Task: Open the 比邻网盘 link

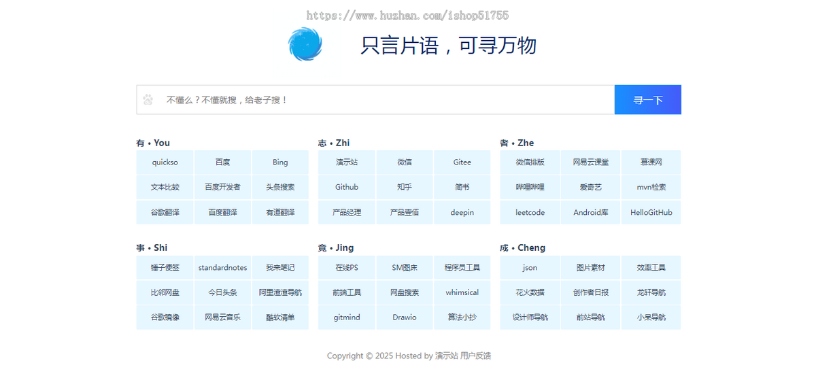Action: pos(165,292)
